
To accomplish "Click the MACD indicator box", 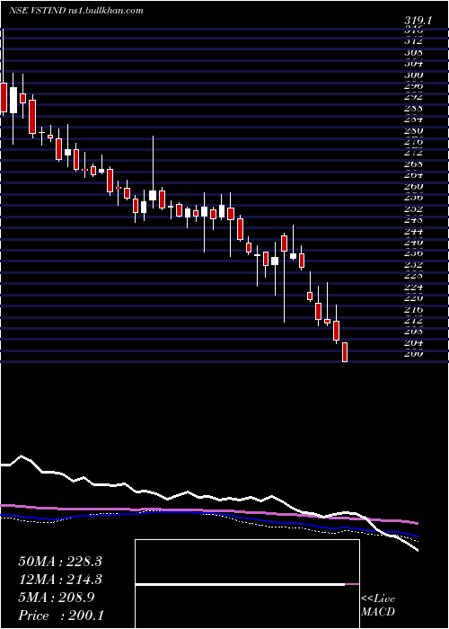I will 247,584.
